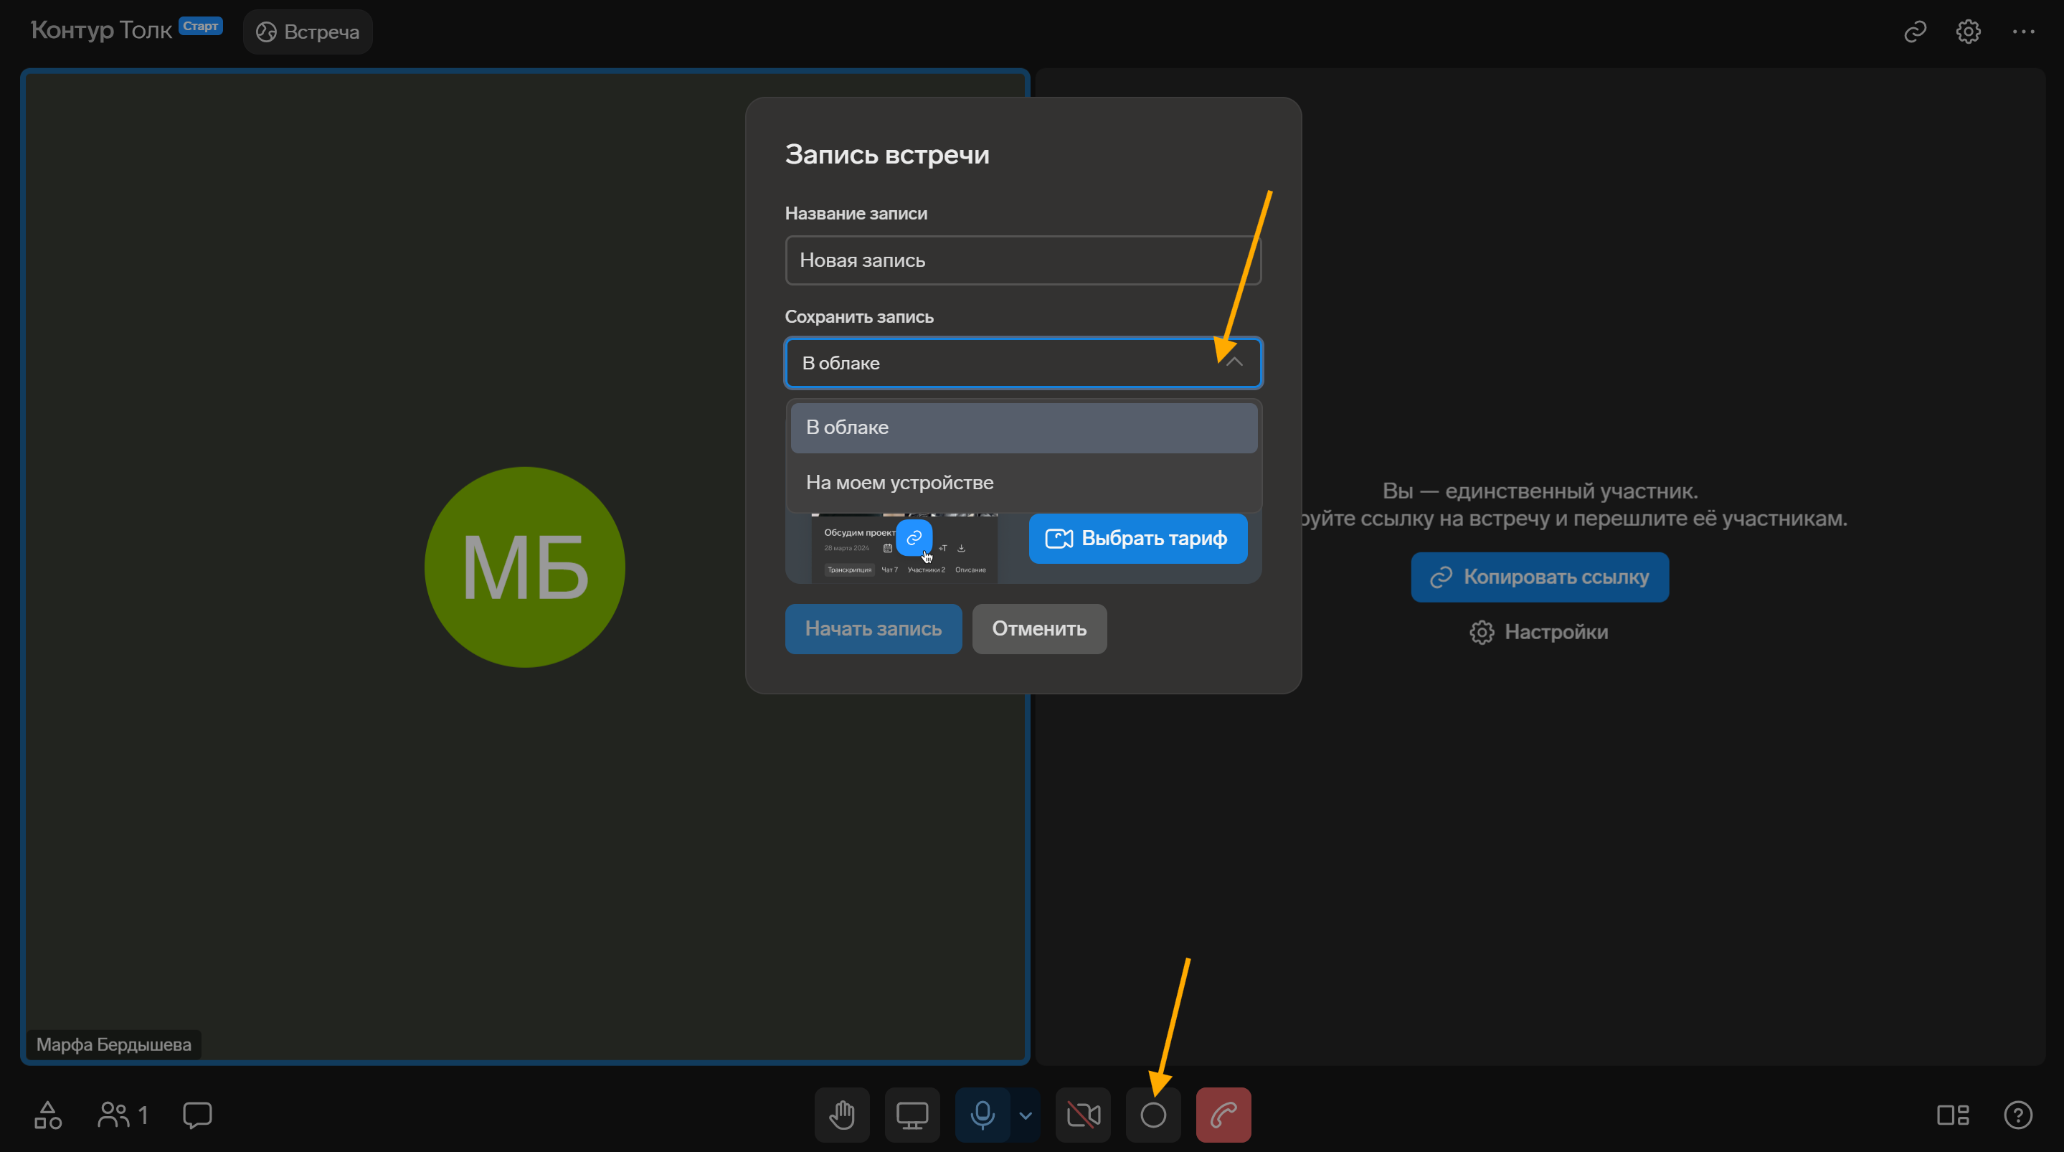Viewport: 2064px width, 1152px height.
Task: Mute the microphone
Action: pyautogui.click(x=983, y=1114)
